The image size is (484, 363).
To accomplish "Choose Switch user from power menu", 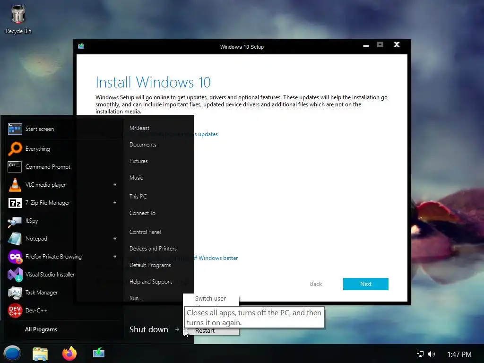I will click(210, 299).
